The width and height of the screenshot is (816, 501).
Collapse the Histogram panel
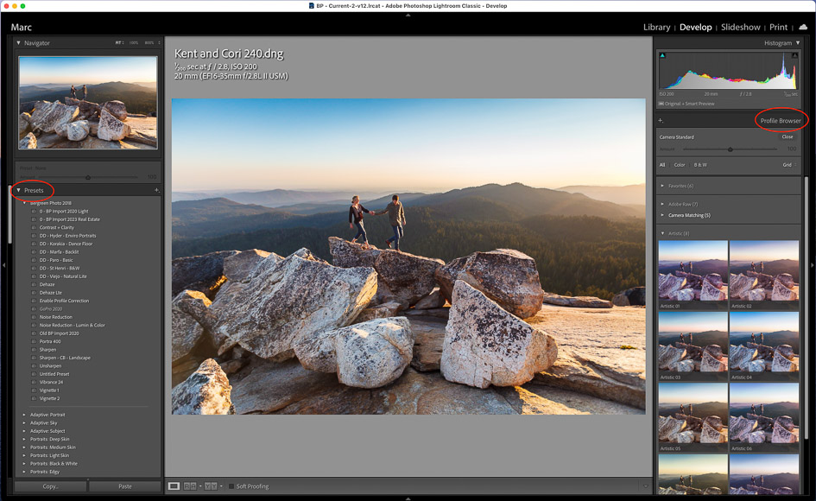click(797, 42)
